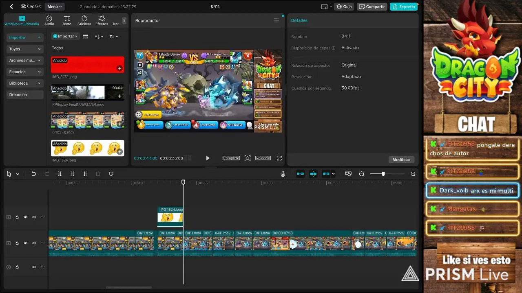Screen dimensions: 522x293
Task: Toggle main track magnet
Action: [x=301, y=174]
